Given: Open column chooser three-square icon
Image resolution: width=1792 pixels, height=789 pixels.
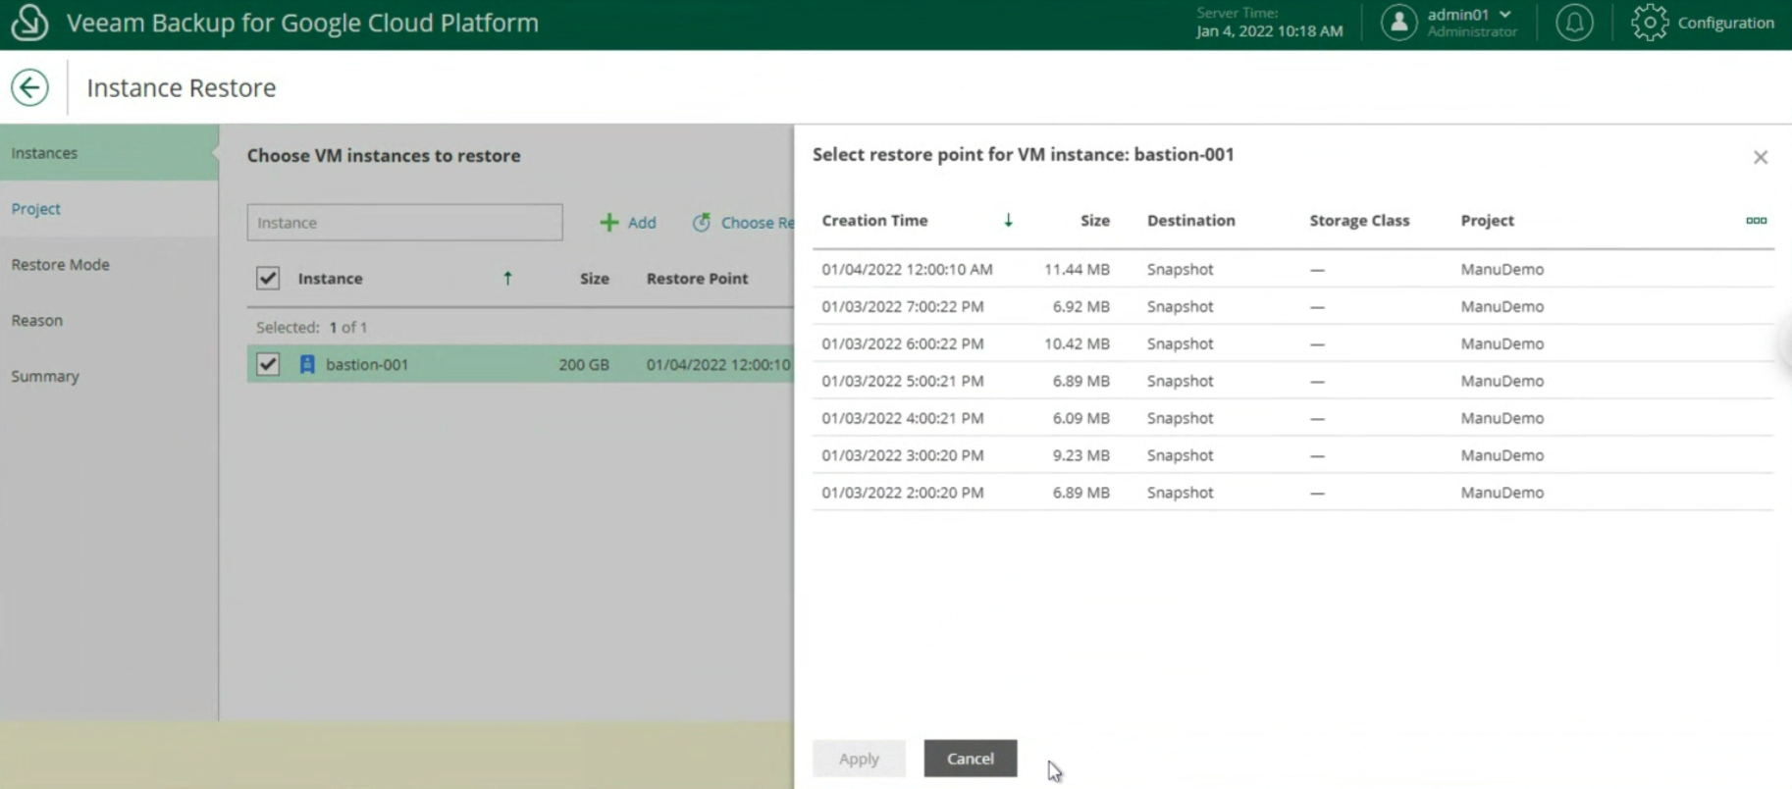Looking at the screenshot, I should (1757, 221).
